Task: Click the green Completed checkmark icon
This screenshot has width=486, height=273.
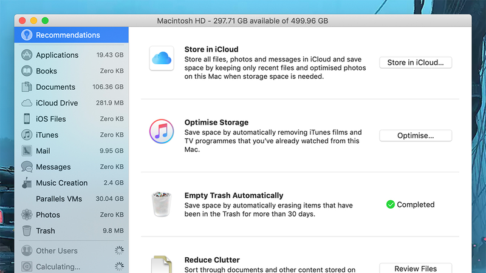Action: [x=391, y=204]
